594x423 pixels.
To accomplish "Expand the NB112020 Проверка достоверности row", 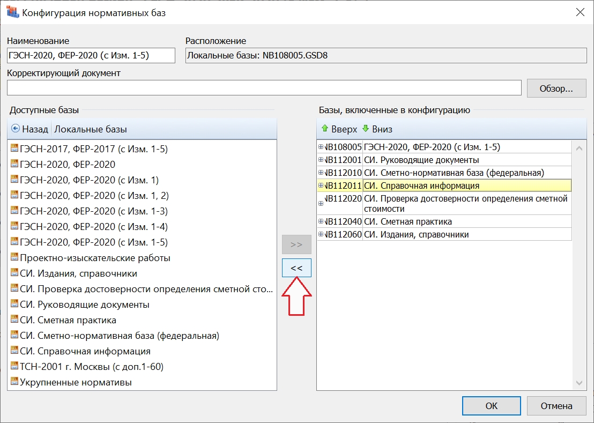I will (x=321, y=204).
